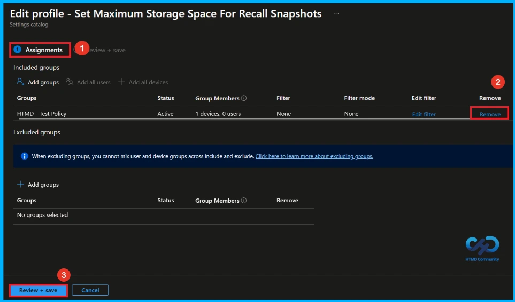Image resolution: width=515 pixels, height=302 pixels.
Task: Click the Filter value None
Action: 284,114
